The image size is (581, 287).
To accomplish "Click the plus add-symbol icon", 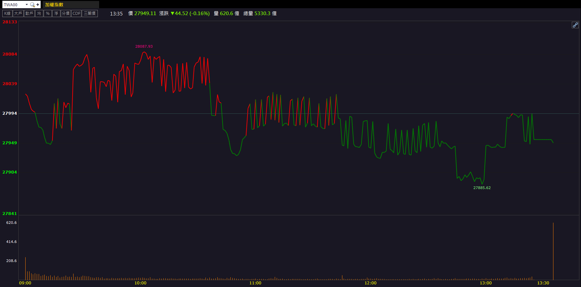I will coord(38,5).
